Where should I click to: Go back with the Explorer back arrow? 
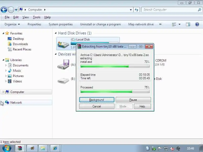click(x=4, y=10)
